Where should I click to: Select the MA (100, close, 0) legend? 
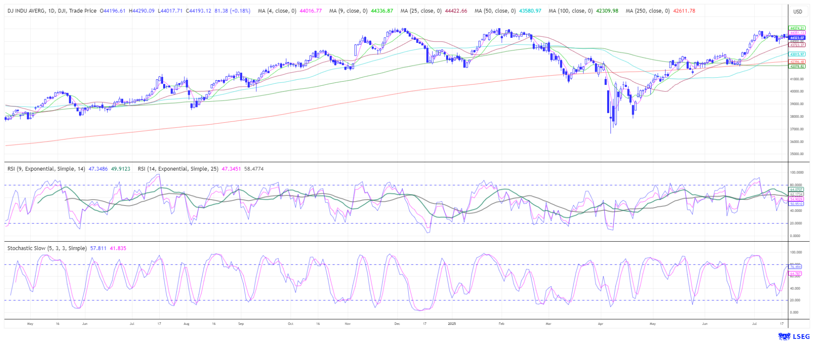coord(570,11)
